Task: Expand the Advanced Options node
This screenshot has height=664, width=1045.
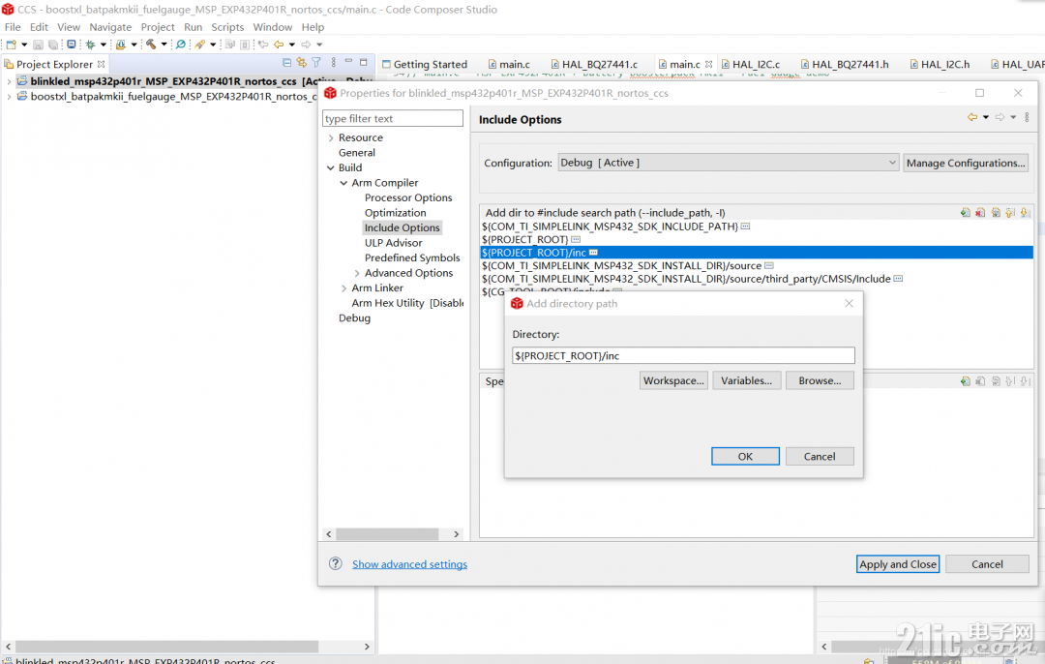Action: 357,273
